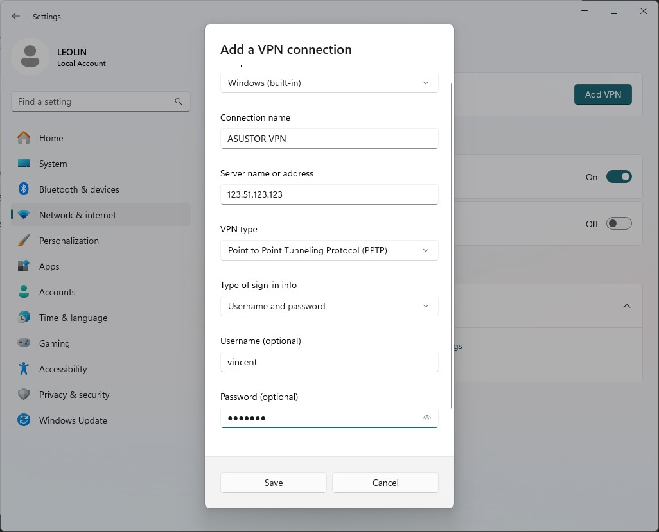Click the Home house icon
This screenshot has width=659, height=532.
coord(24,138)
